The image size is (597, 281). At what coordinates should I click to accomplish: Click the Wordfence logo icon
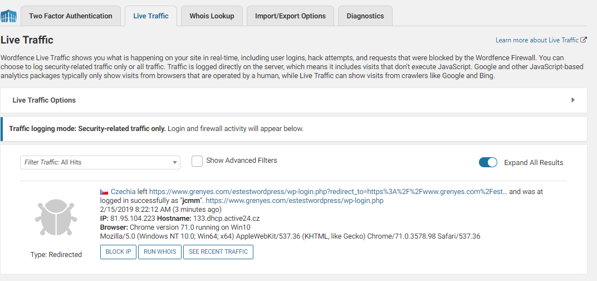[x=8, y=16]
